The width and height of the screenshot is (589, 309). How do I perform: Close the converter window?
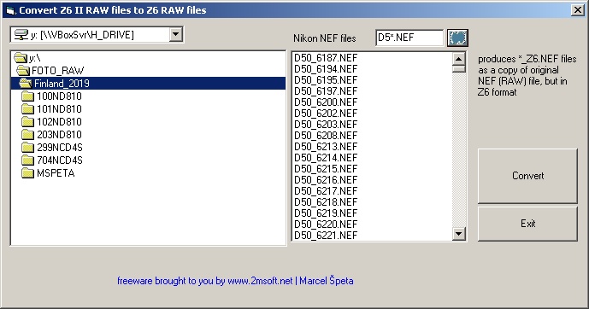(577, 10)
